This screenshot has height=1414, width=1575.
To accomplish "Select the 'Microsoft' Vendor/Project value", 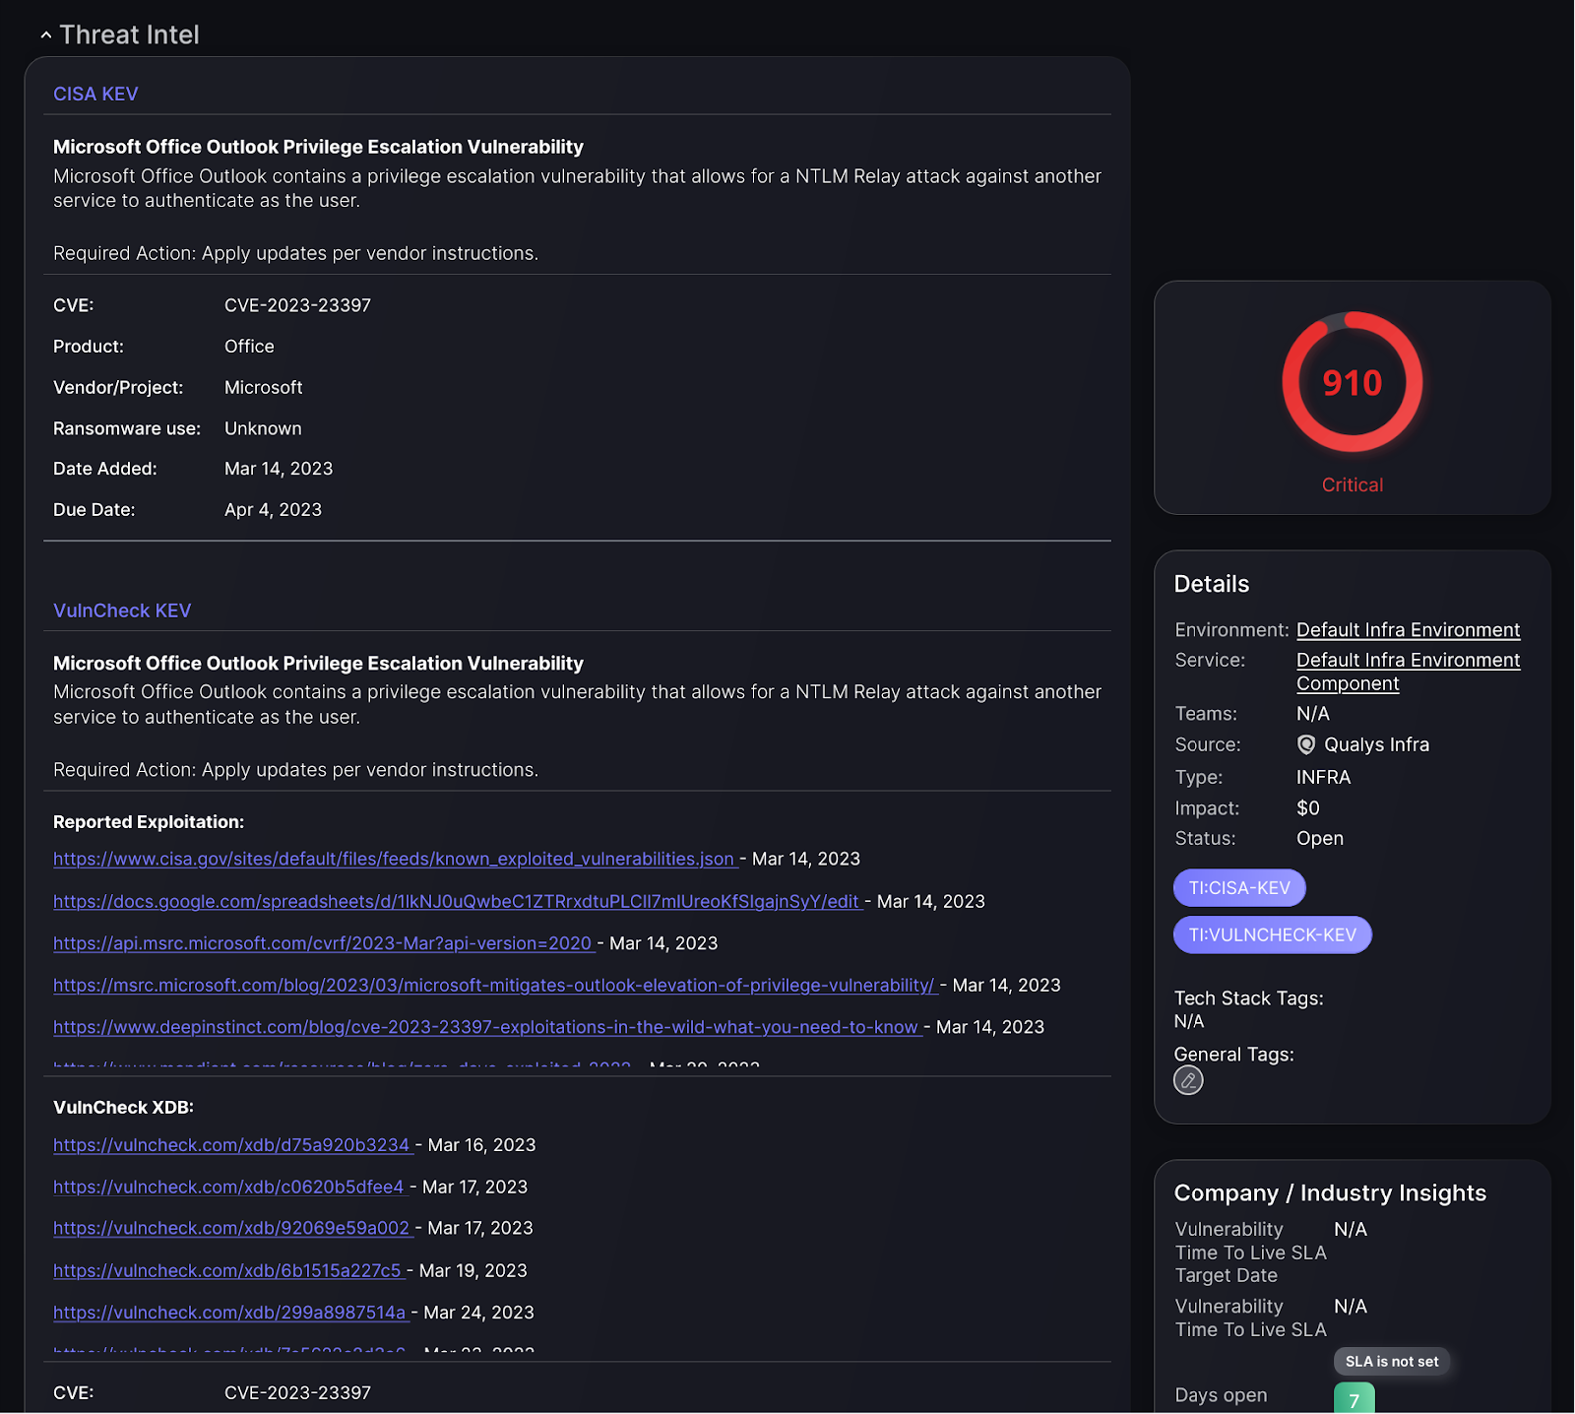I will (263, 388).
